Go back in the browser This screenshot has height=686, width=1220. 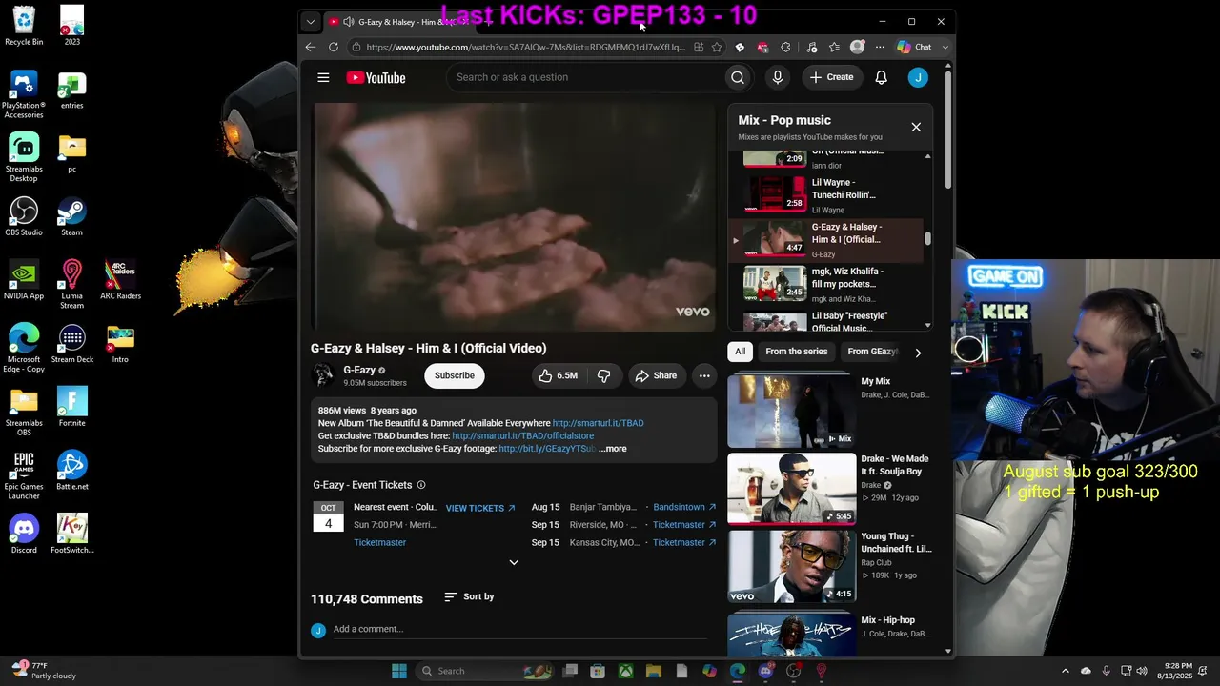[311, 47]
